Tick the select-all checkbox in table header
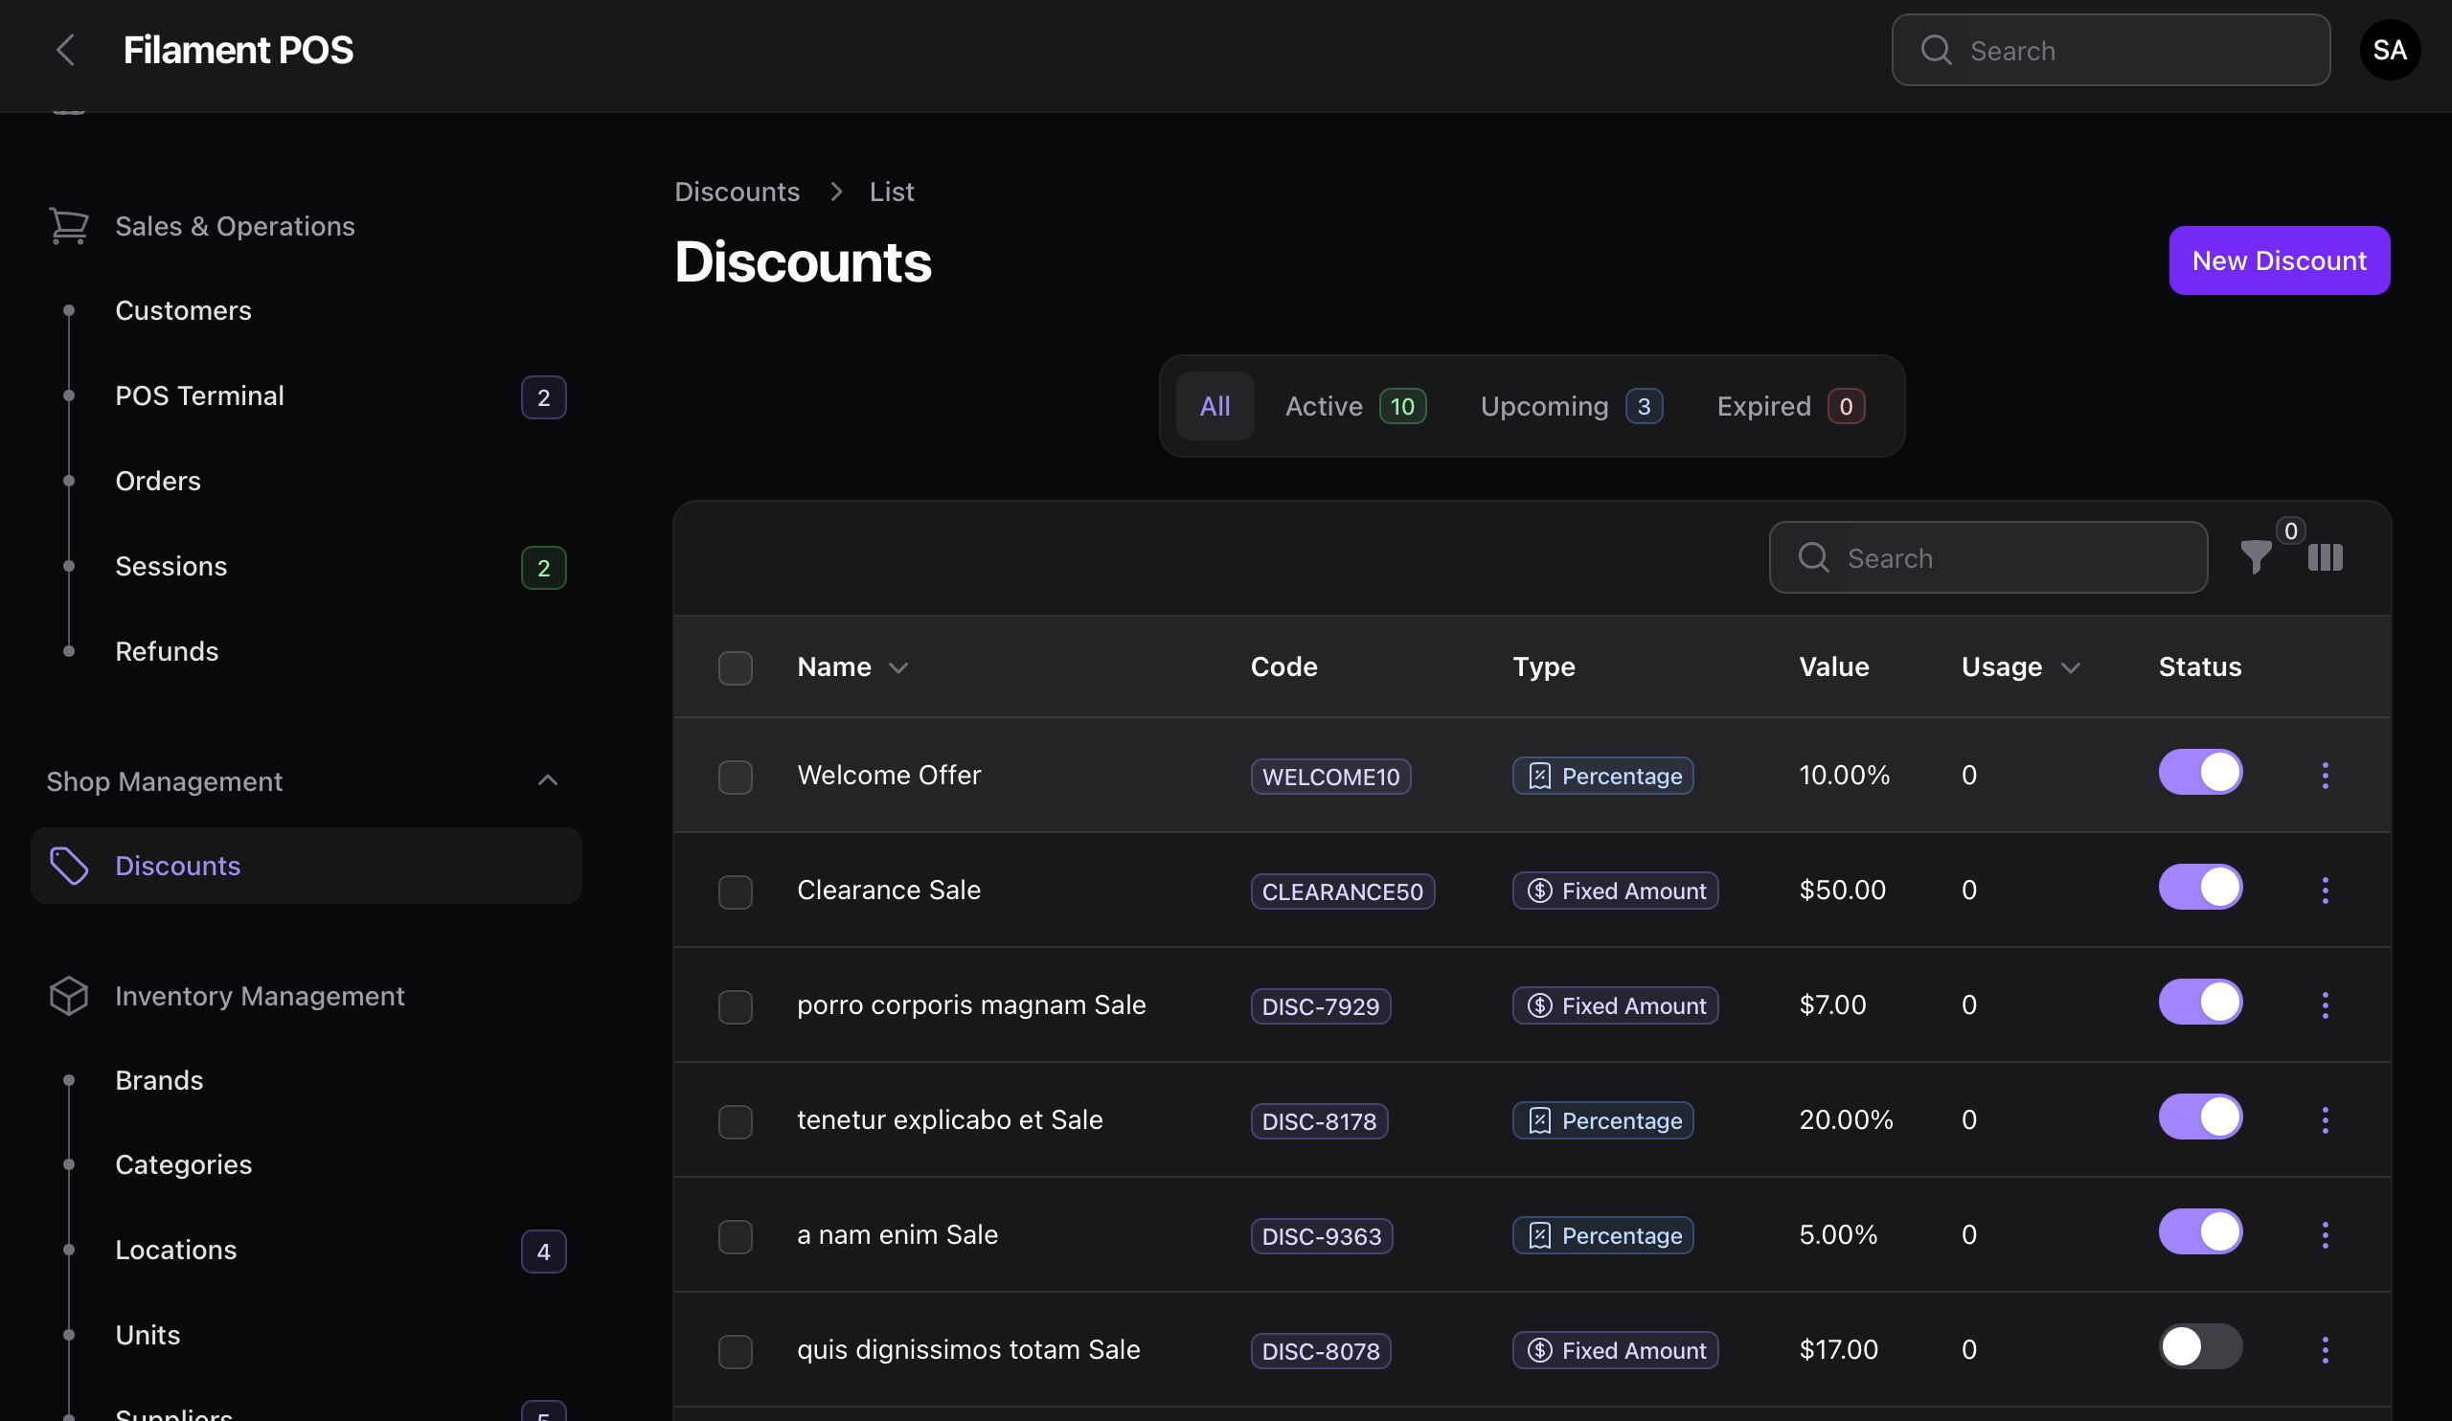2452x1421 pixels. point(735,668)
